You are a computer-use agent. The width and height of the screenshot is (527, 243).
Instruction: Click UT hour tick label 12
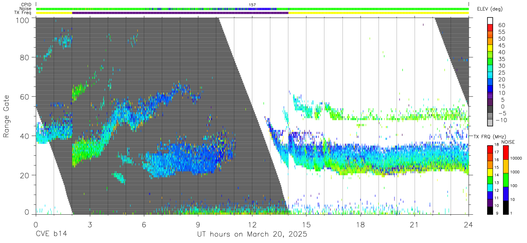click(252, 224)
